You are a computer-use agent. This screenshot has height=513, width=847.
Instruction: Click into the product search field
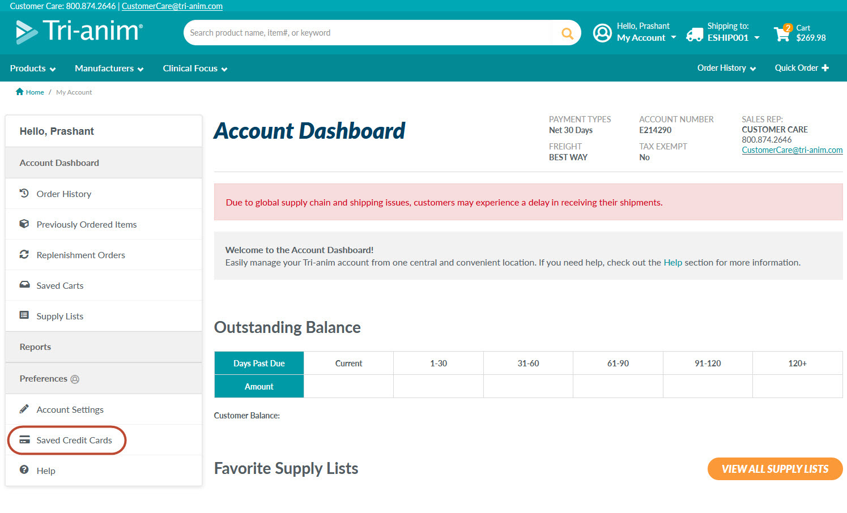click(x=368, y=33)
